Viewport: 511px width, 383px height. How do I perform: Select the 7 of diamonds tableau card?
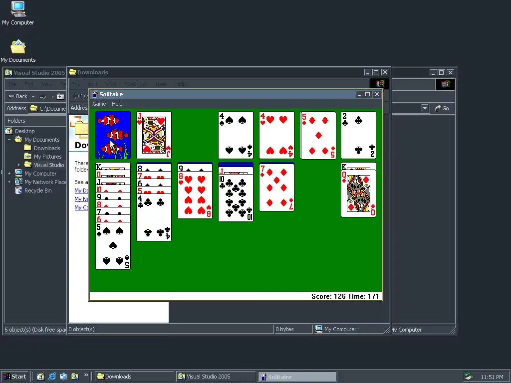pyautogui.click(x=276, y=188)
